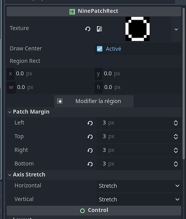The height and width of the screenshot is (219, 186).
Task: Click the Region Rect x value field
Action: tap(50, 74)
